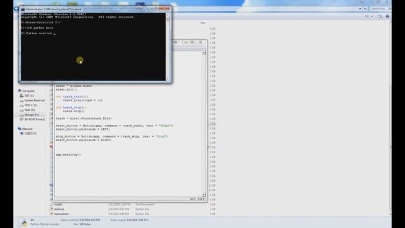Open BD-ROM Drive in the navigation pane
This screenshot has height=228, width=405.
click(x=35, y=120)
